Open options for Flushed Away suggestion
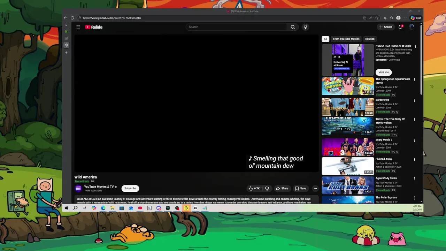The height and width of the screenshot is (251, 446). pyautogui.click(x=415, y=159)
